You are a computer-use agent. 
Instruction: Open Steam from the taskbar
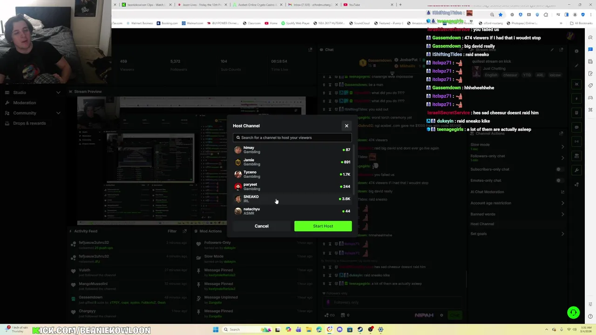[x=360, y=329]
